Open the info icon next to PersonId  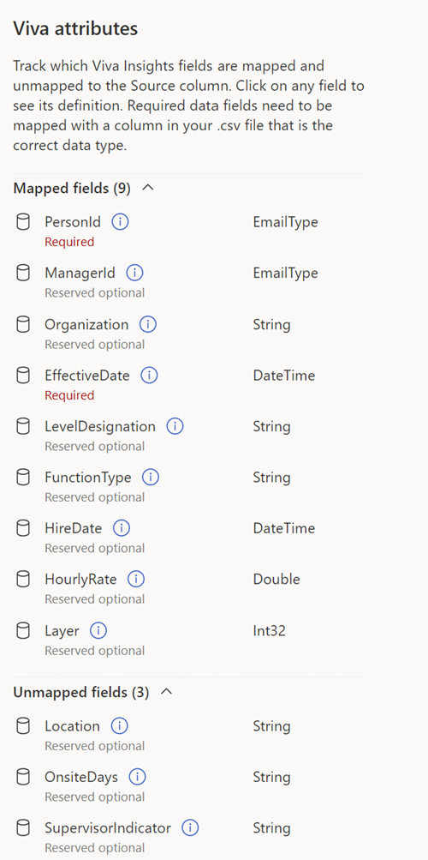tap(121, 222)
